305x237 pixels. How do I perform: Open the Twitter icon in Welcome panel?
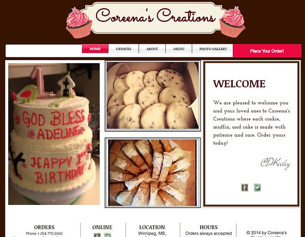(257, 188)
